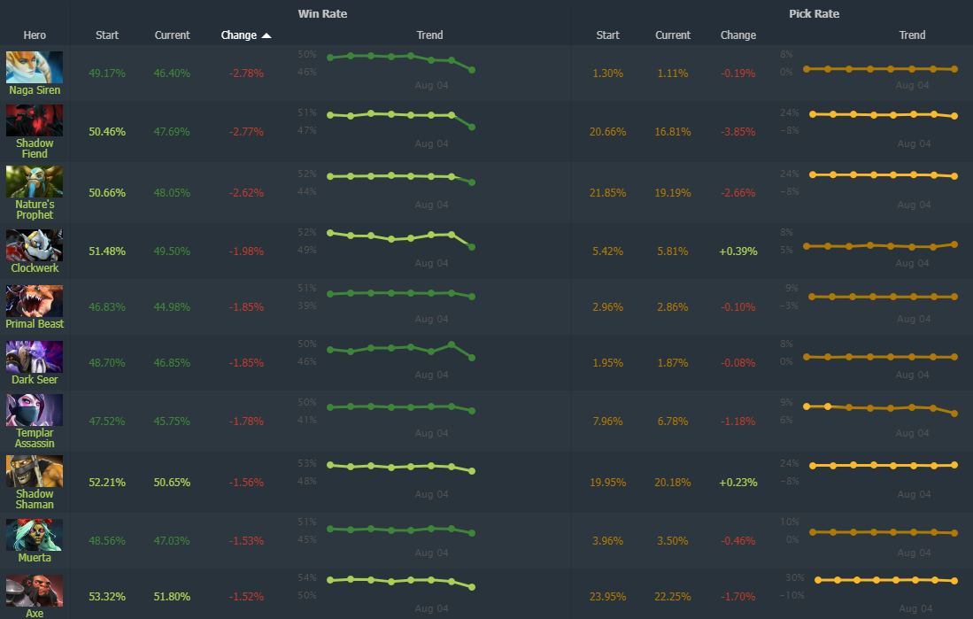
Task: Click the last point on Naga Siren's win trend
Action: 472,70
